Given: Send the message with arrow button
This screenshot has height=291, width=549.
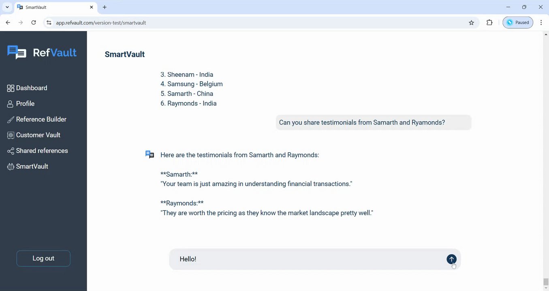Looking at the screenshot, I should point(451,259).
